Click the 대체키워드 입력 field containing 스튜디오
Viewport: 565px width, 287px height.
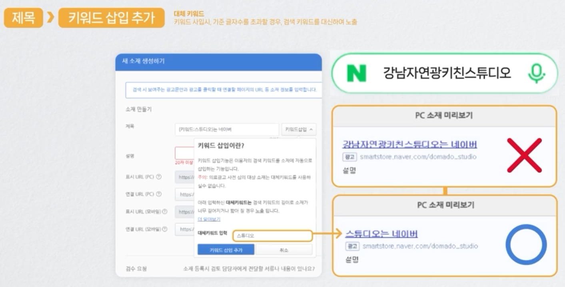[272, 236]
